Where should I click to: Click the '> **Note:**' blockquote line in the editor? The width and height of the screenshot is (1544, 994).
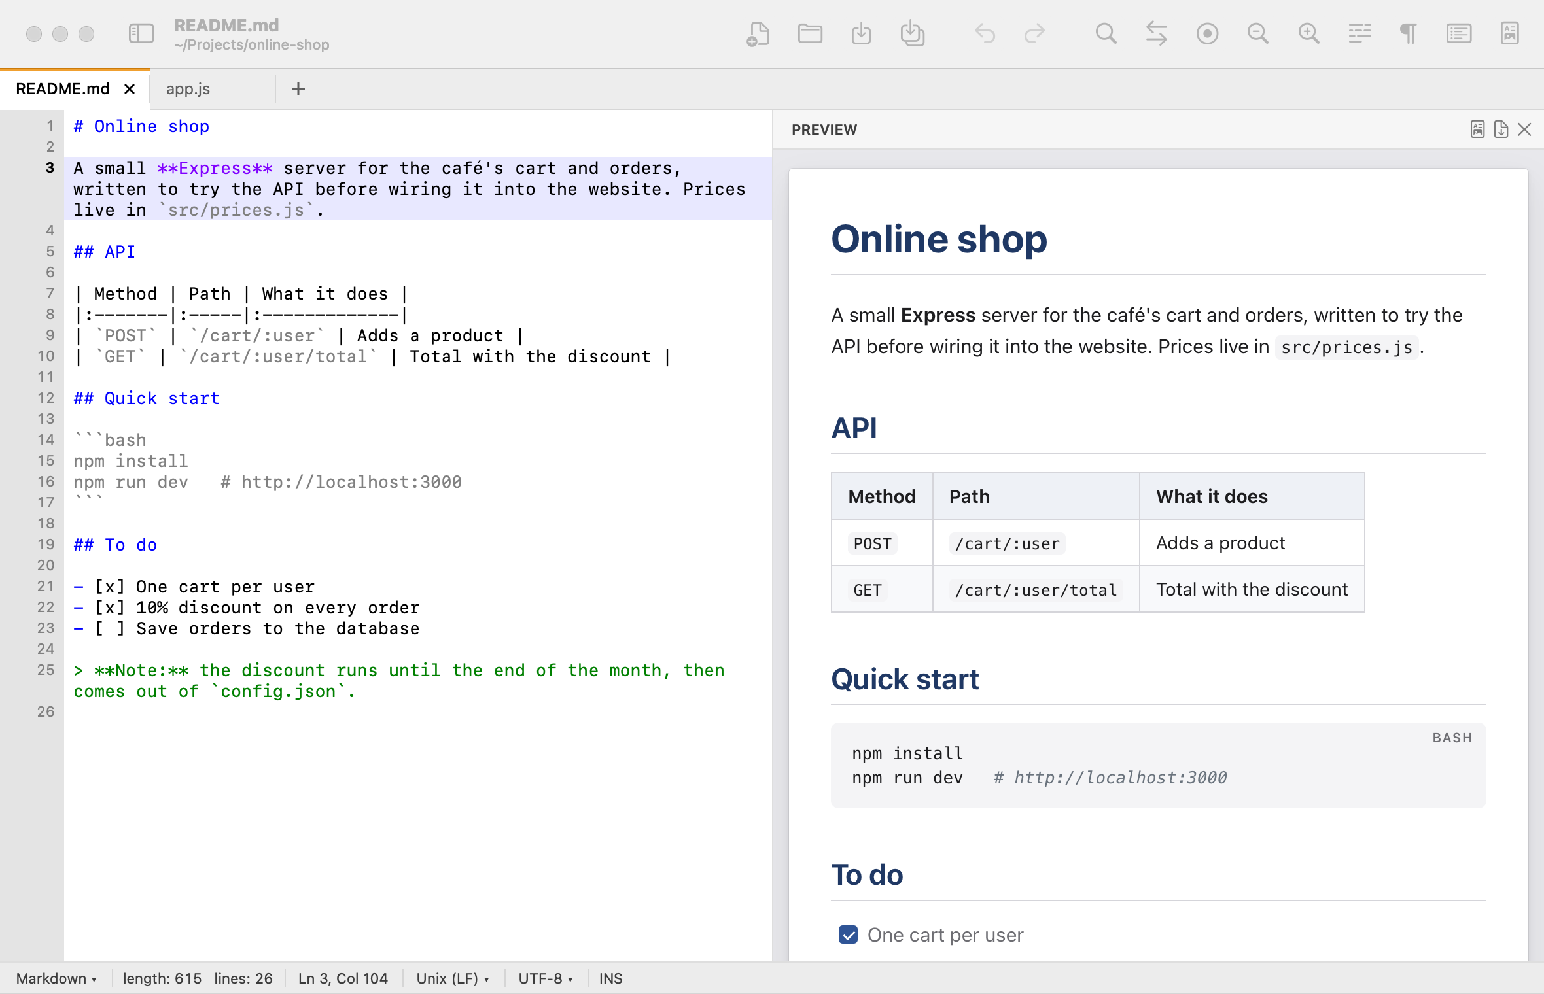coord(399,681)
